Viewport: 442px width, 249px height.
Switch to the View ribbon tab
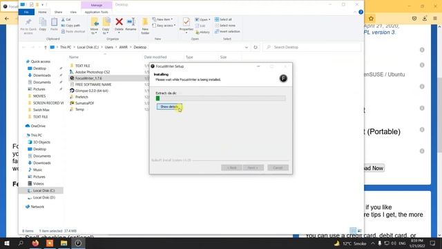[x=73, y=12]
